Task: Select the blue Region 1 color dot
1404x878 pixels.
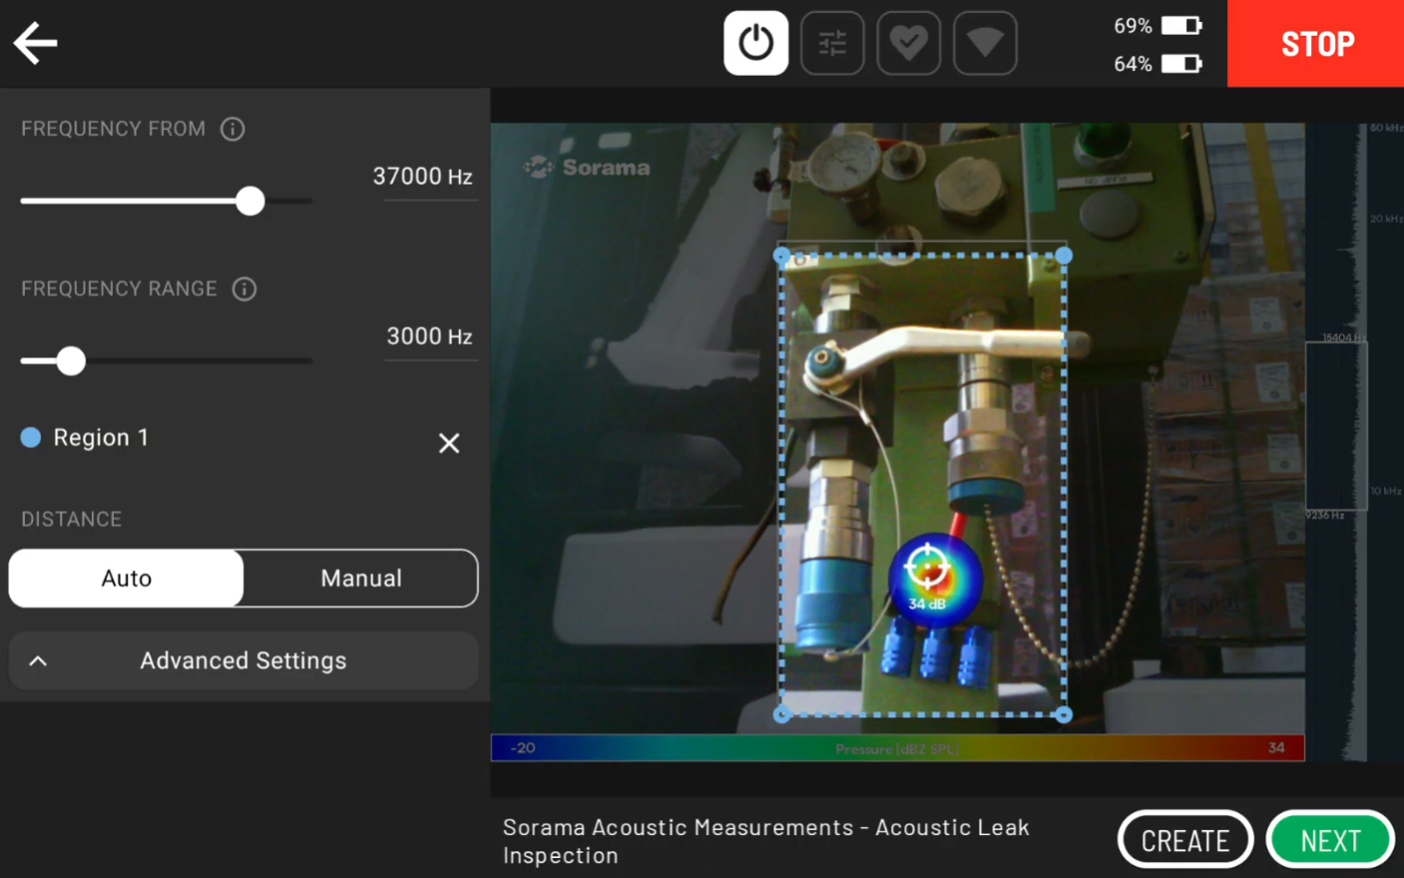Action: pyautogui.click(x=31, y=437)
